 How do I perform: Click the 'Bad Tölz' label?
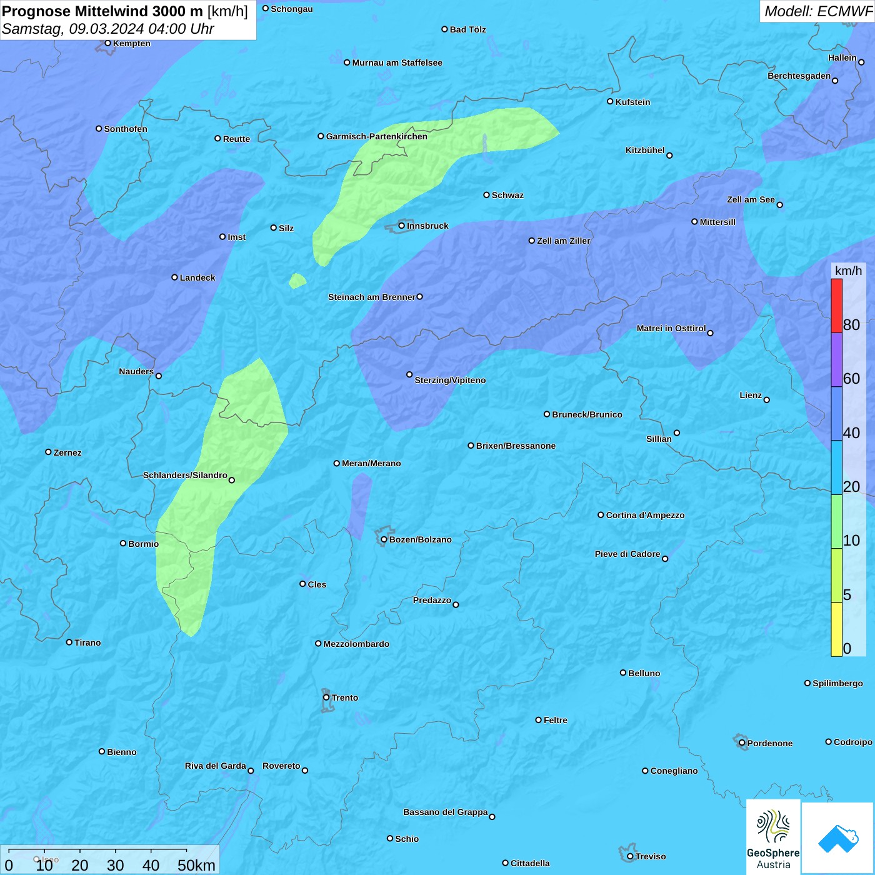[x=468, y=29]
